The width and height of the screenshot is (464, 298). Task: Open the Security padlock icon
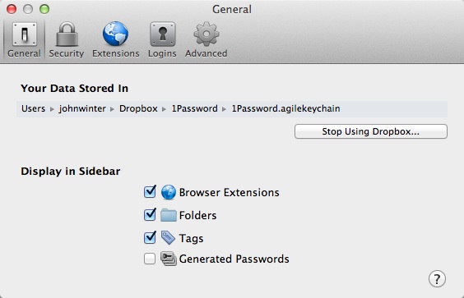[67, 34]
